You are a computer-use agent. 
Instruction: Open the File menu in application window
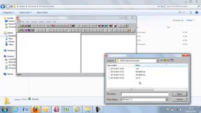pyautogui.click(x=23, y=22)
